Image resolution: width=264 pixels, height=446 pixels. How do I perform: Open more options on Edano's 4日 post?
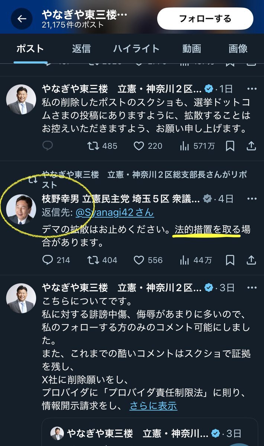[x=252, y=199]
